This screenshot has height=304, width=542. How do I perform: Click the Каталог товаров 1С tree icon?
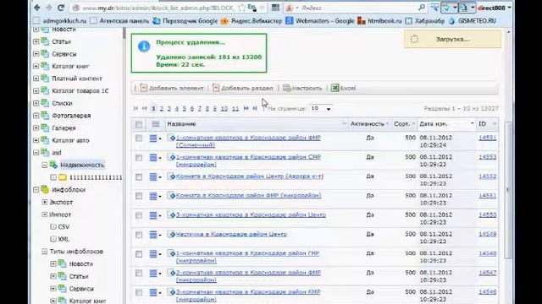[x=45, y=90]
